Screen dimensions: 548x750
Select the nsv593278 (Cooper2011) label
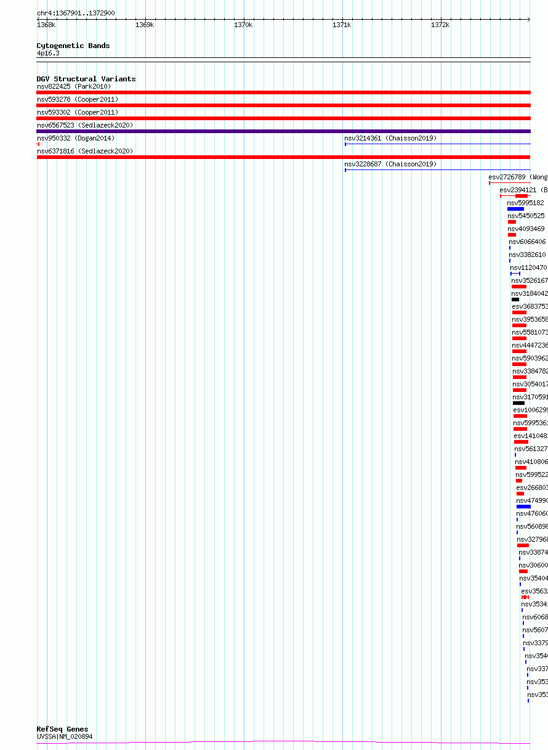tap(78, 99)
